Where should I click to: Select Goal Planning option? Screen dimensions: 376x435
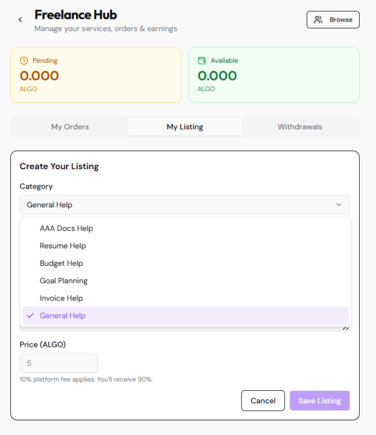186,281
